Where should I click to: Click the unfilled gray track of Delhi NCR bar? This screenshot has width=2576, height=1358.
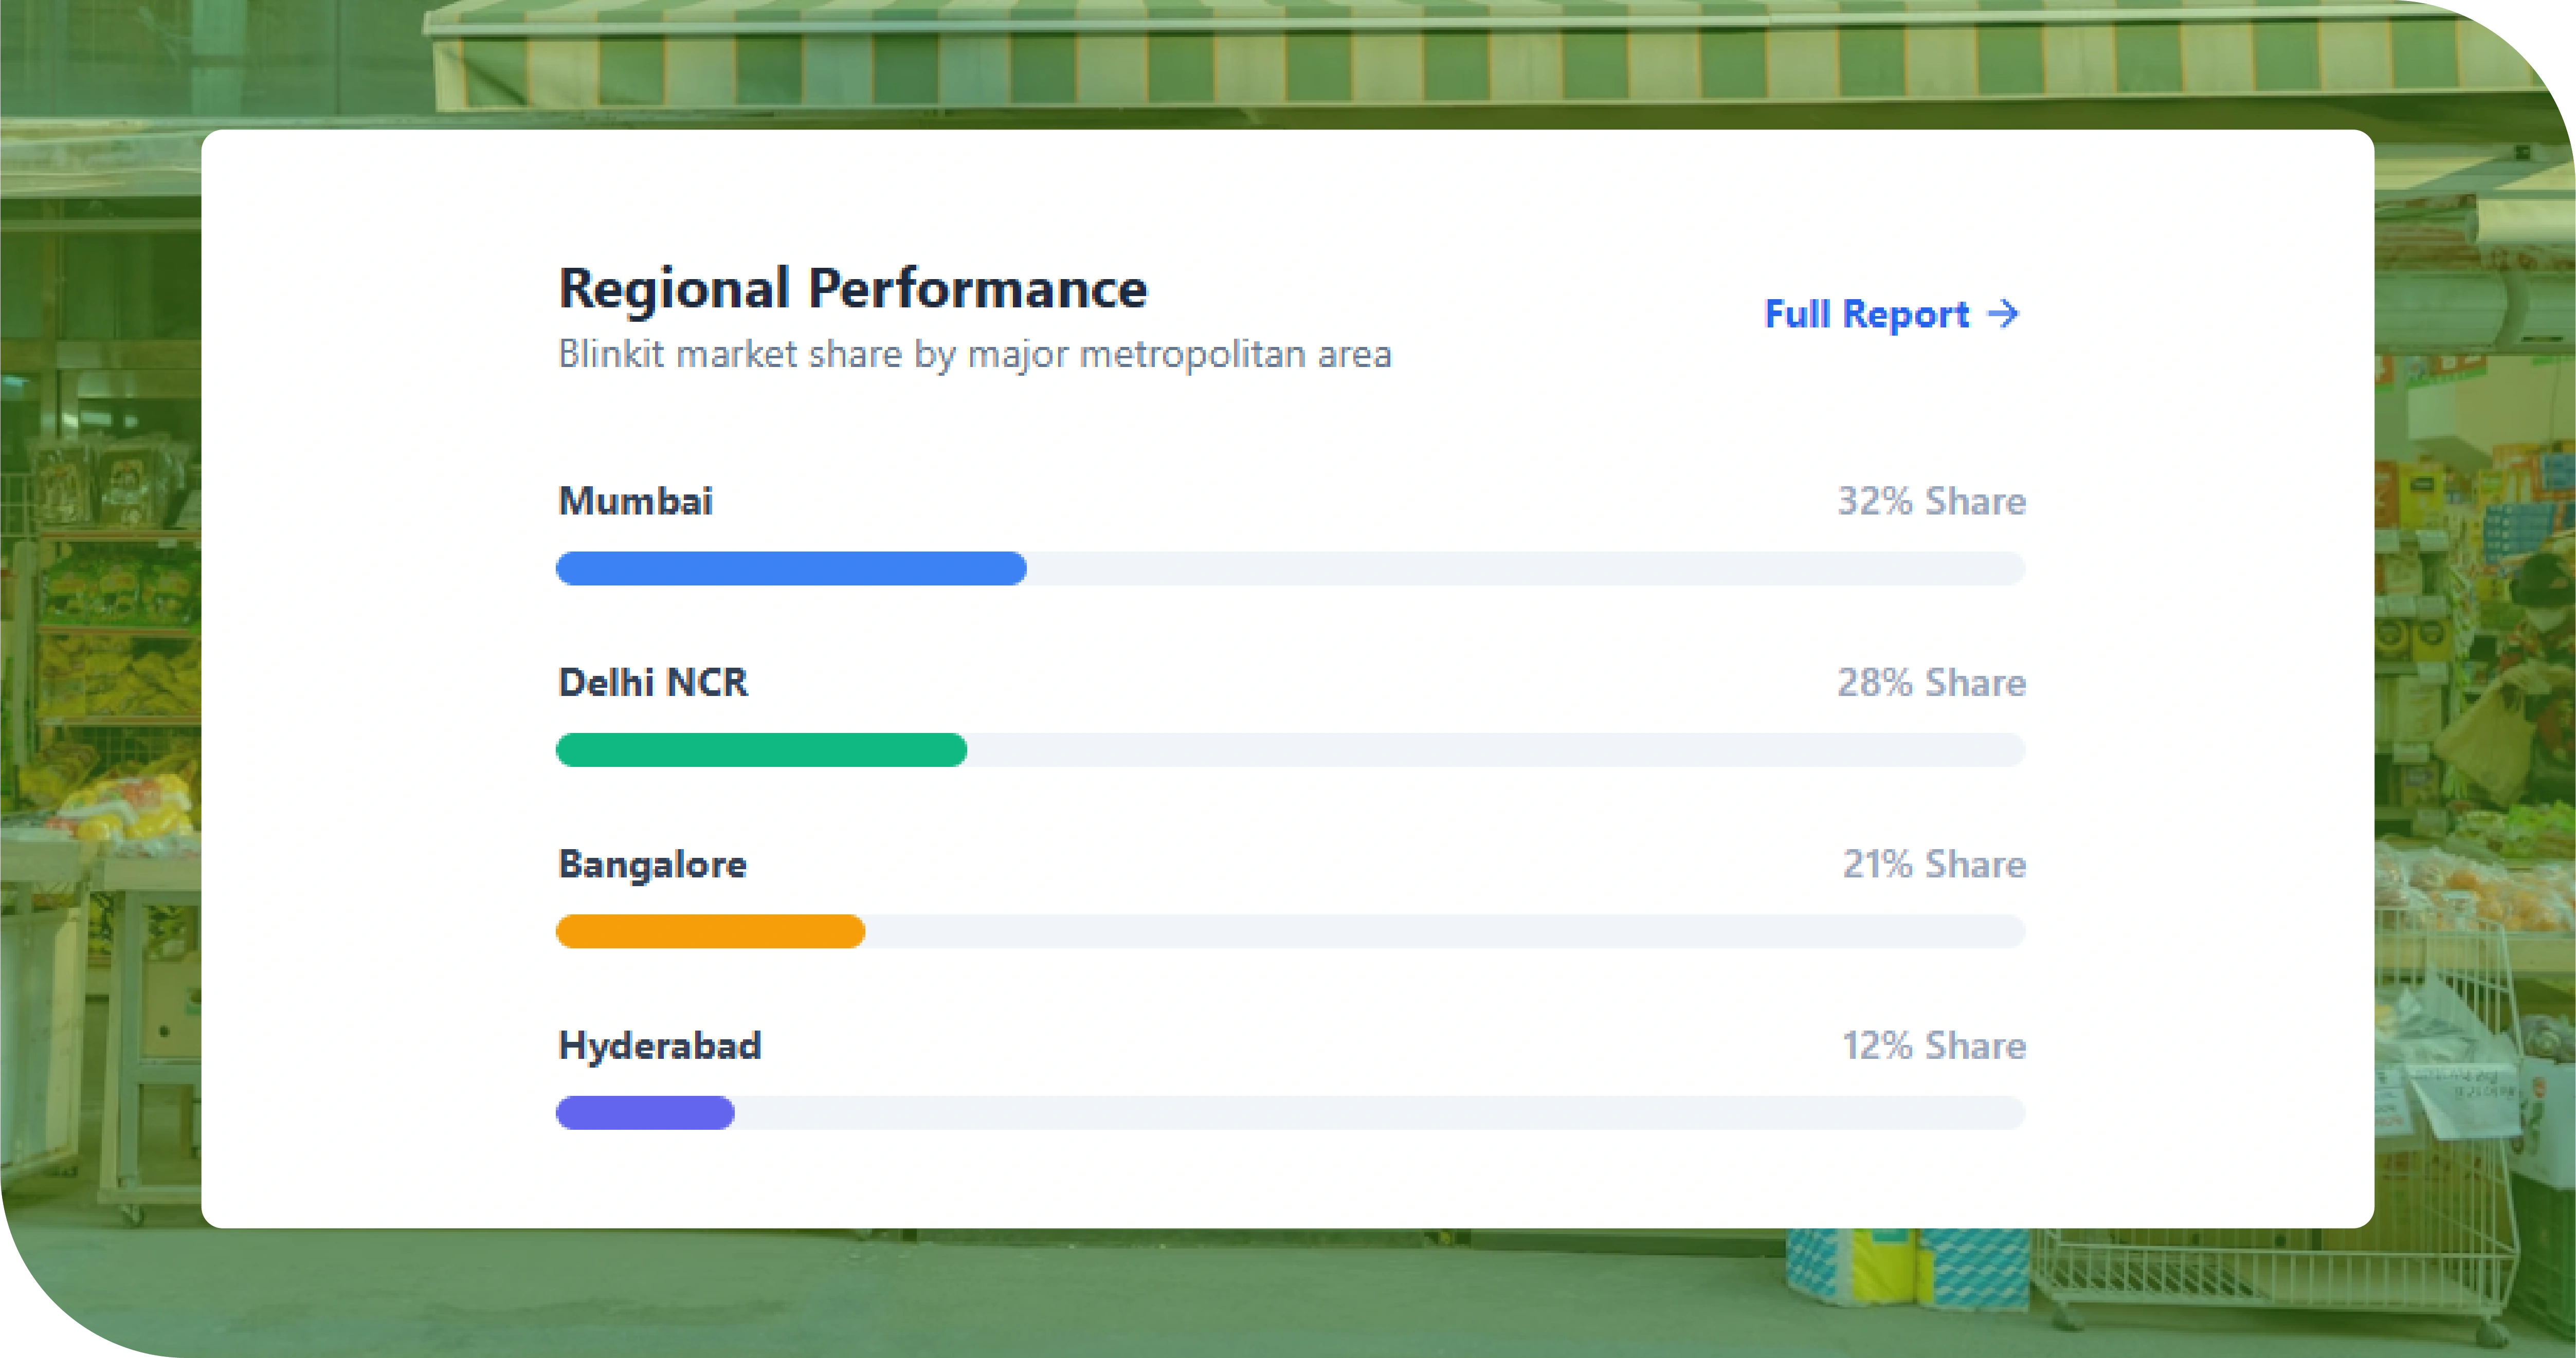pyautogui.click(x=1495, y=750)
